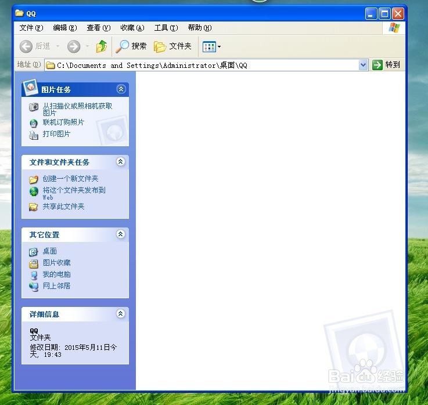Open the 文件(F) menu

pos(31,28)
